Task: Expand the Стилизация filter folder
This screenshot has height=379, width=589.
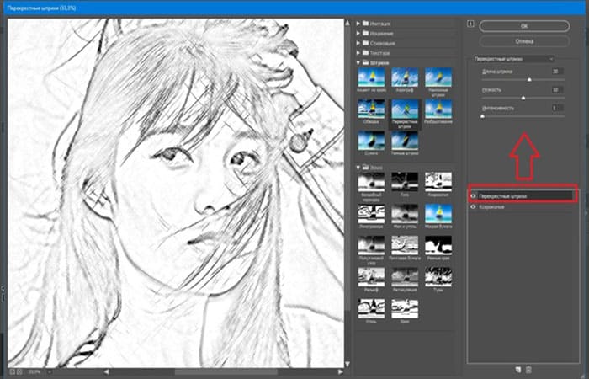Action: 358,43
